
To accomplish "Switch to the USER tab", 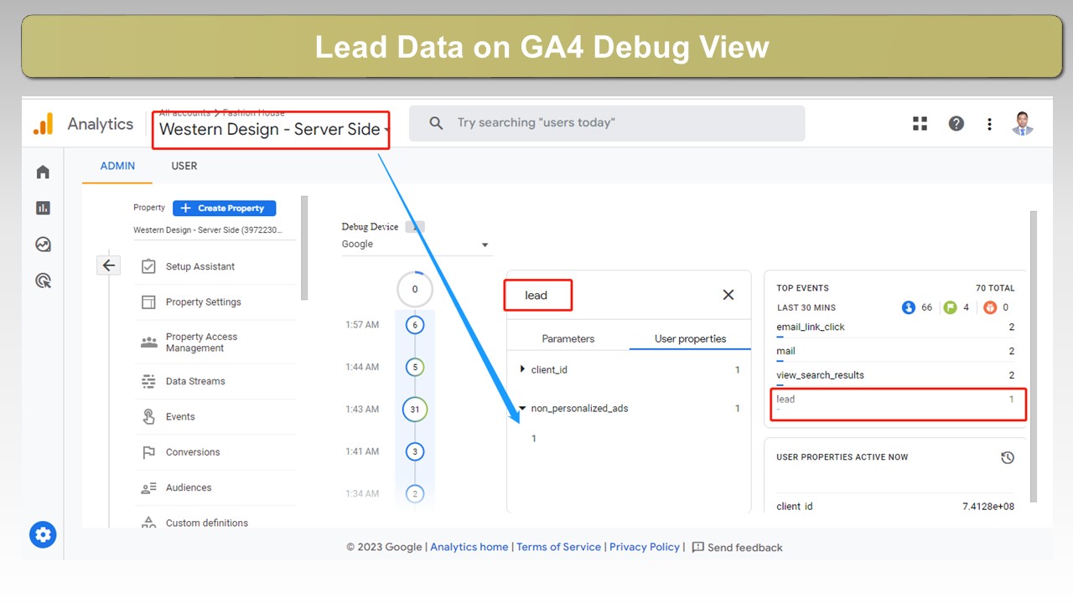I will click(184, 166).
